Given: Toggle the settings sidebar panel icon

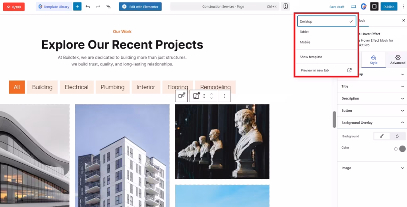Looking at the screenshot, I should coord(374,7).
